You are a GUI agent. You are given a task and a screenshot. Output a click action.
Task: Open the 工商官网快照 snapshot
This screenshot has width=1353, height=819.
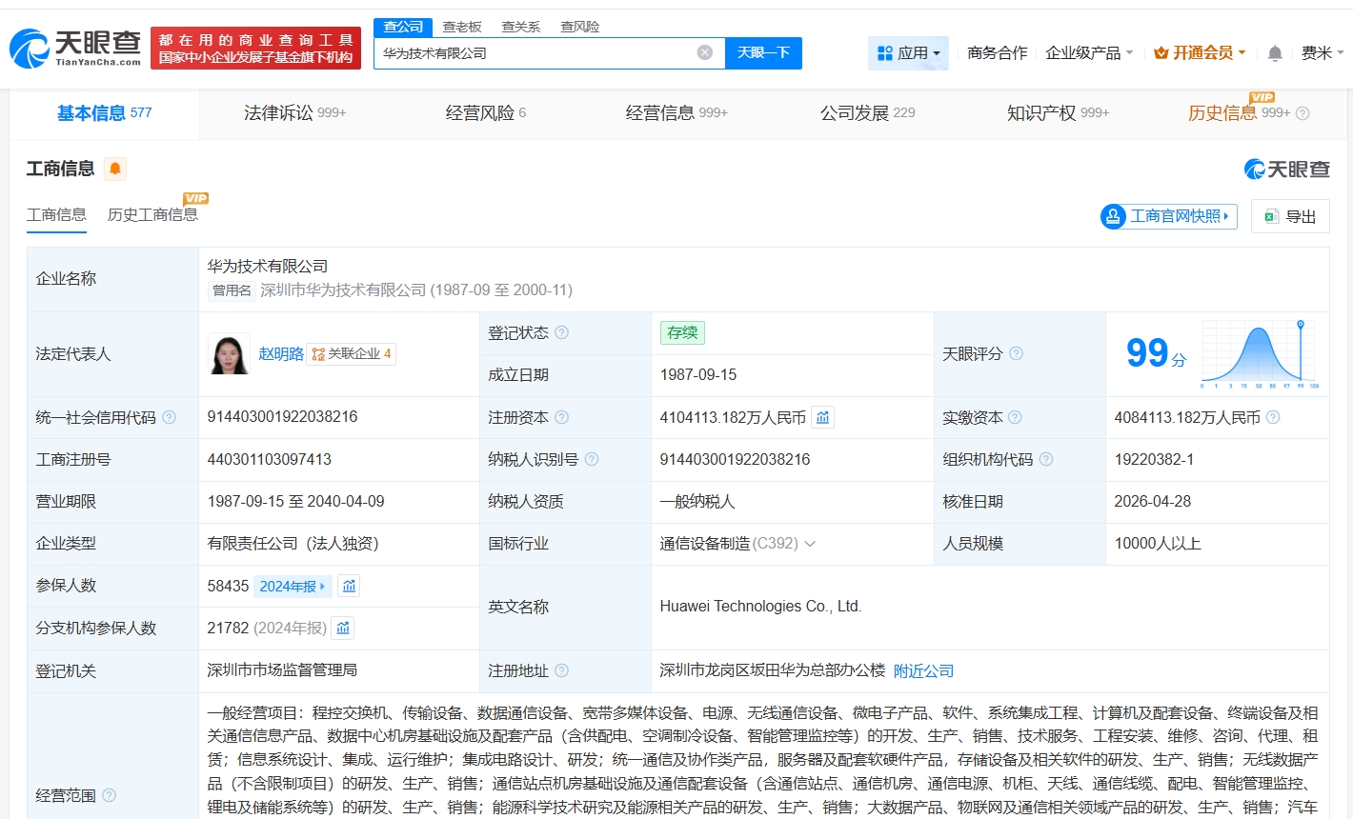[x=1169, y=216]
